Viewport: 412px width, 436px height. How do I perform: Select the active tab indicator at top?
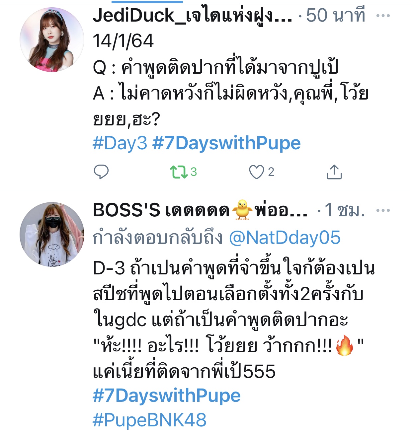point(147,1)
